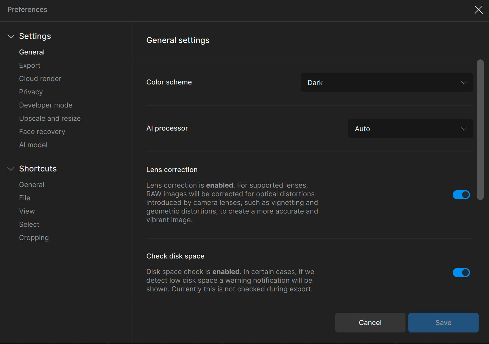Close the Preferences dialog with X
Screen dimensions: 489x344
coord(478,10)
